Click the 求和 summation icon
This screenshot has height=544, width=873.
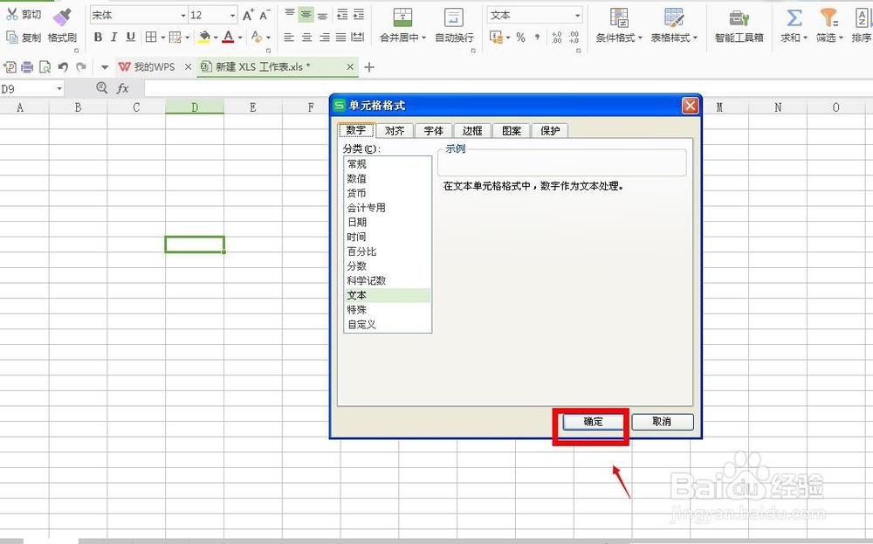pyautogui.click(x=793, y=19)
